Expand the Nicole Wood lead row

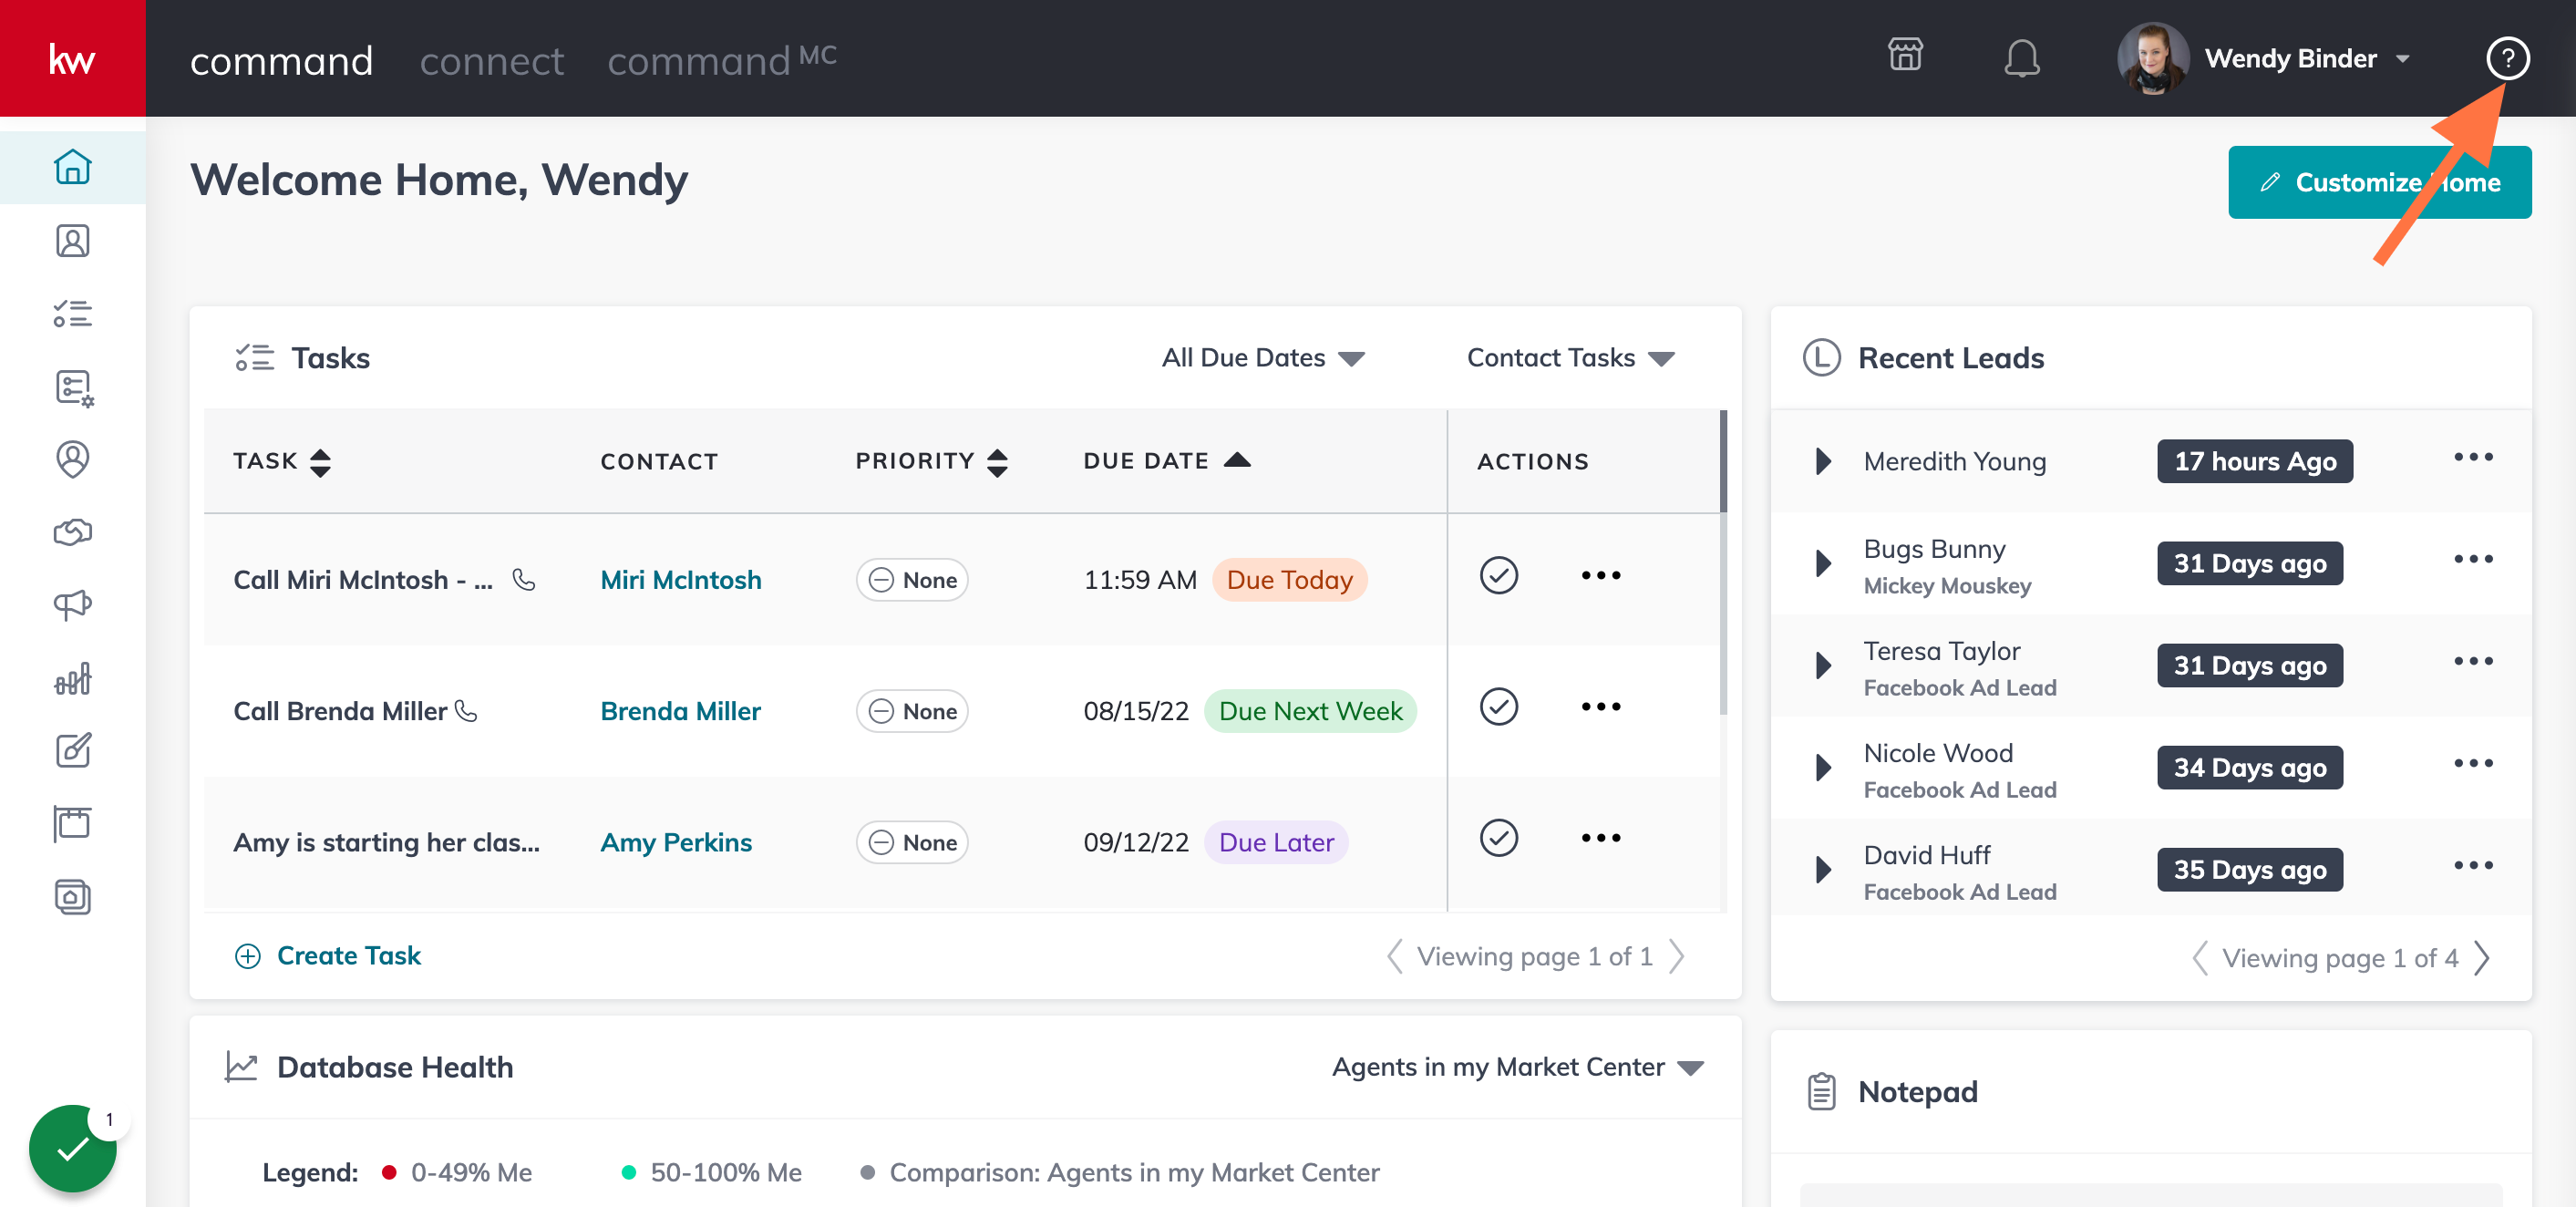coord(1822,768)
